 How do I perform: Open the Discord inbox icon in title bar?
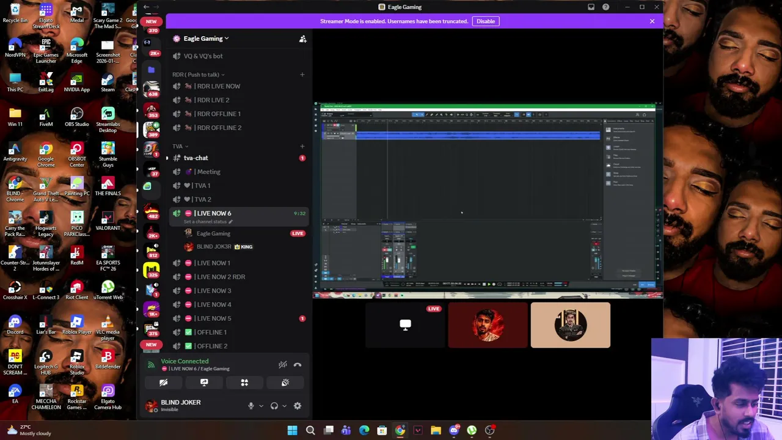(x=591, y=7)
